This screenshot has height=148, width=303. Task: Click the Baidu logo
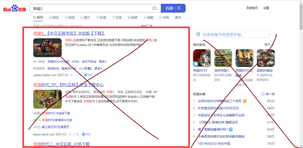(15, 8)
